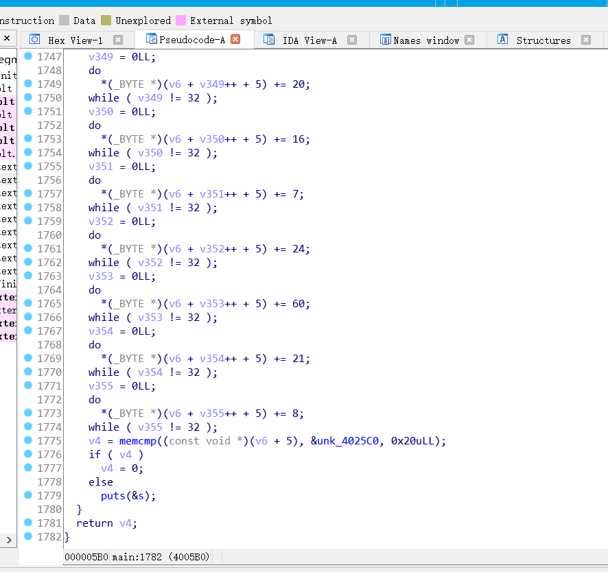Viewport: 608px width, 572px height.
Task: Toggle breakpoint dot on line 1781
Action: (28, 523)
